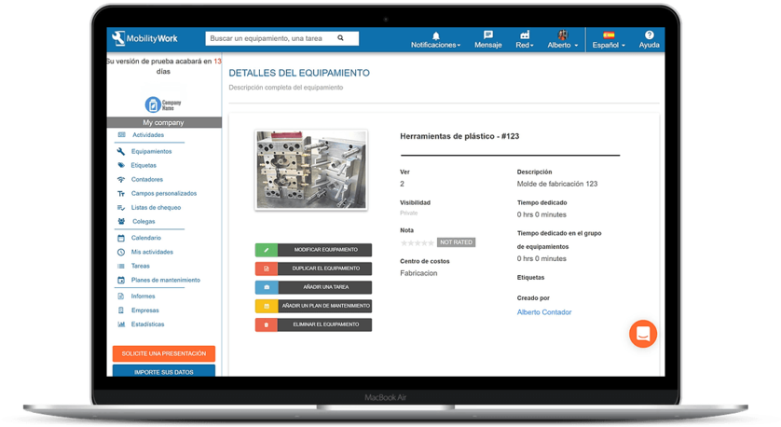Focus the equipment search field
The image size is (781, 427).
click(x=281, y=38)
